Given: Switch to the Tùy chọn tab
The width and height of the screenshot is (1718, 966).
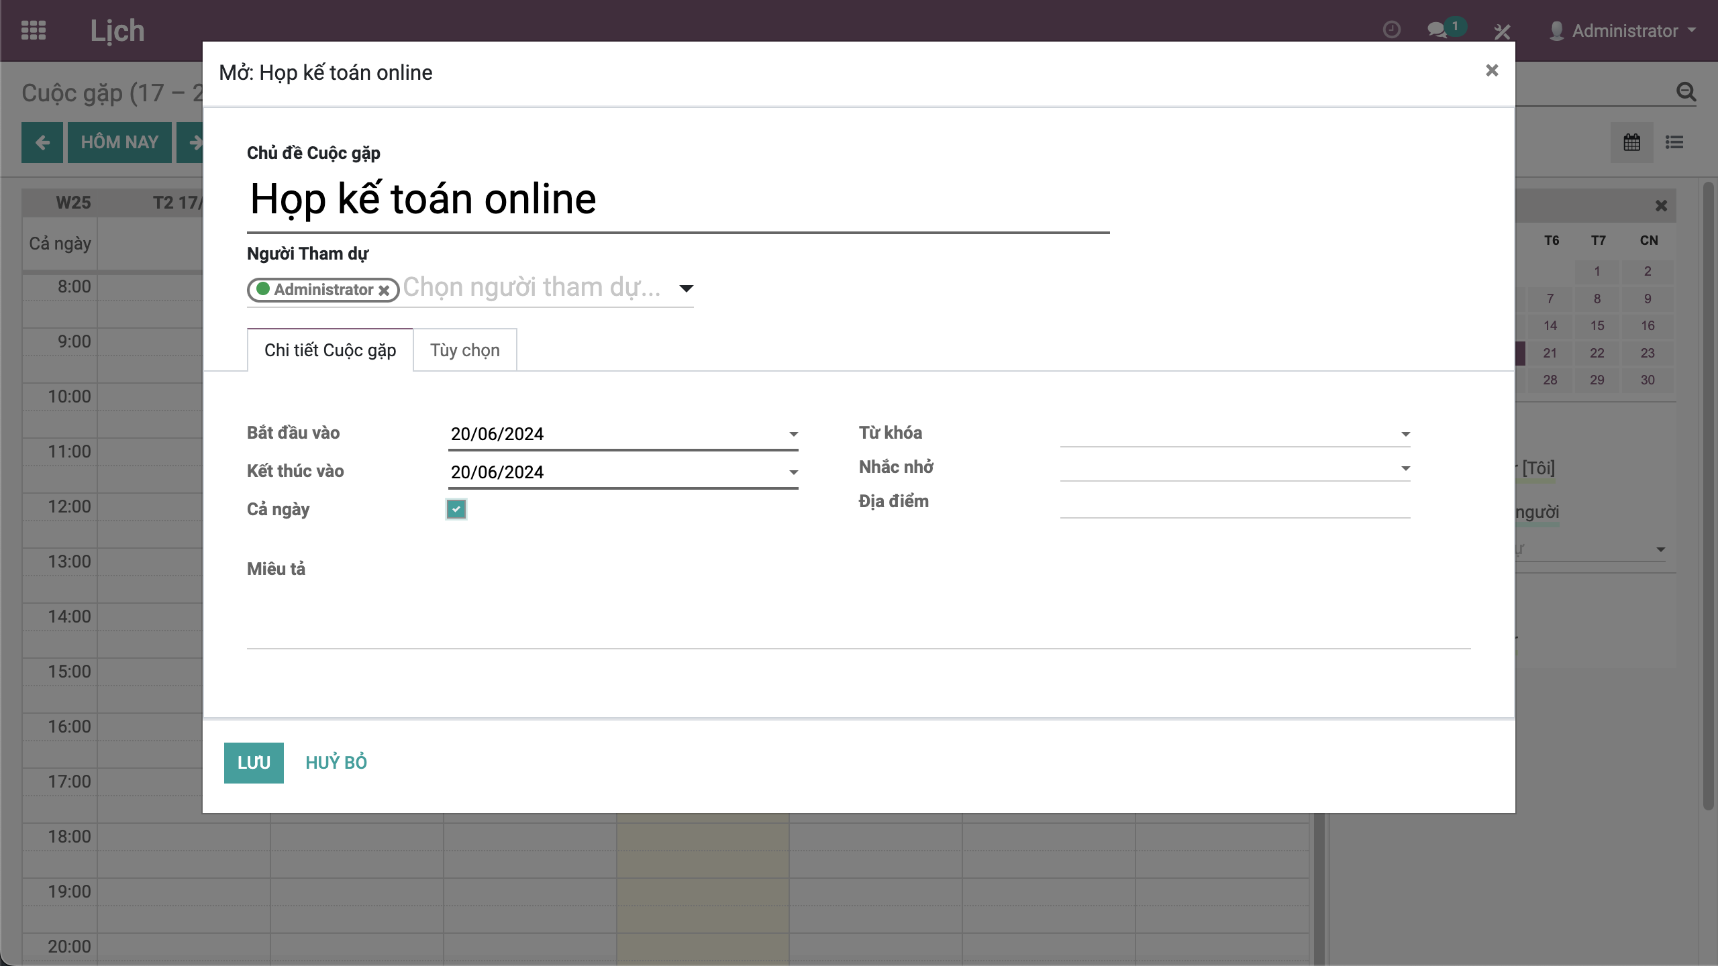Looking at the screenshot, I should click(464, 350).
